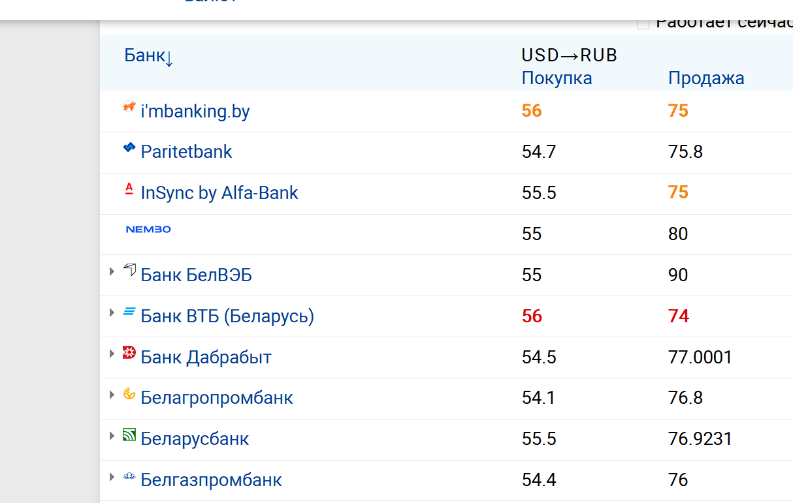Expand the Беларусбанк row
Viewport: 793px width, 503px height.
[112, 436]
